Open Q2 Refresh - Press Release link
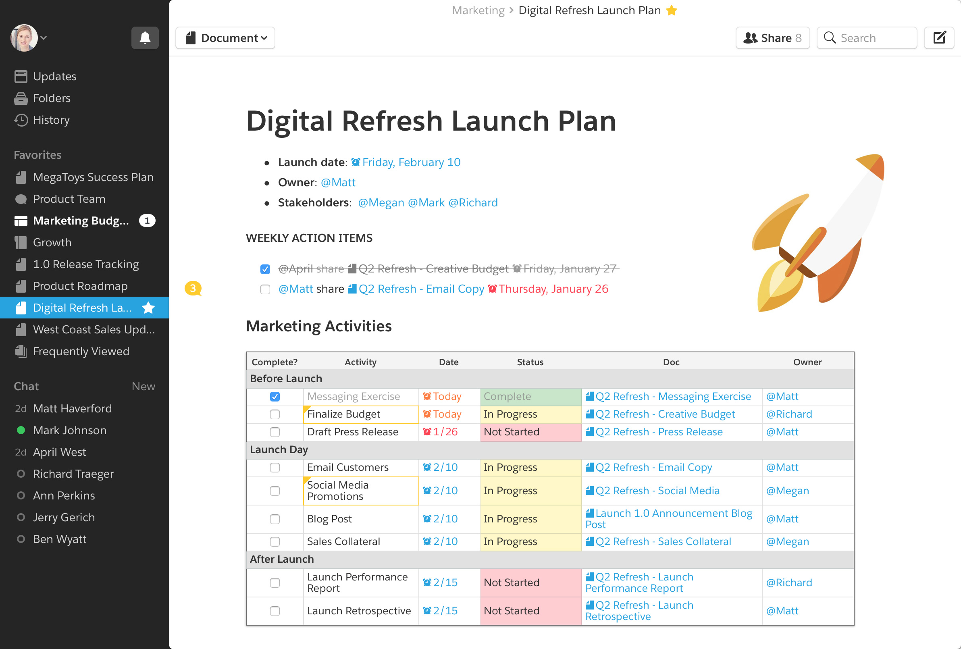The width and height of the screenshot is (961, 649). point(659,432)
